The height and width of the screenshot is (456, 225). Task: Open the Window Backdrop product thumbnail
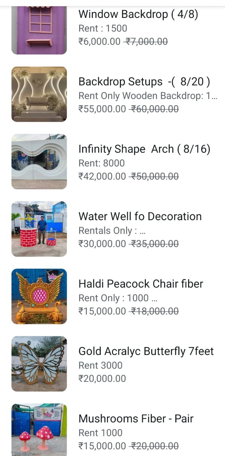[x=39, y=30]
